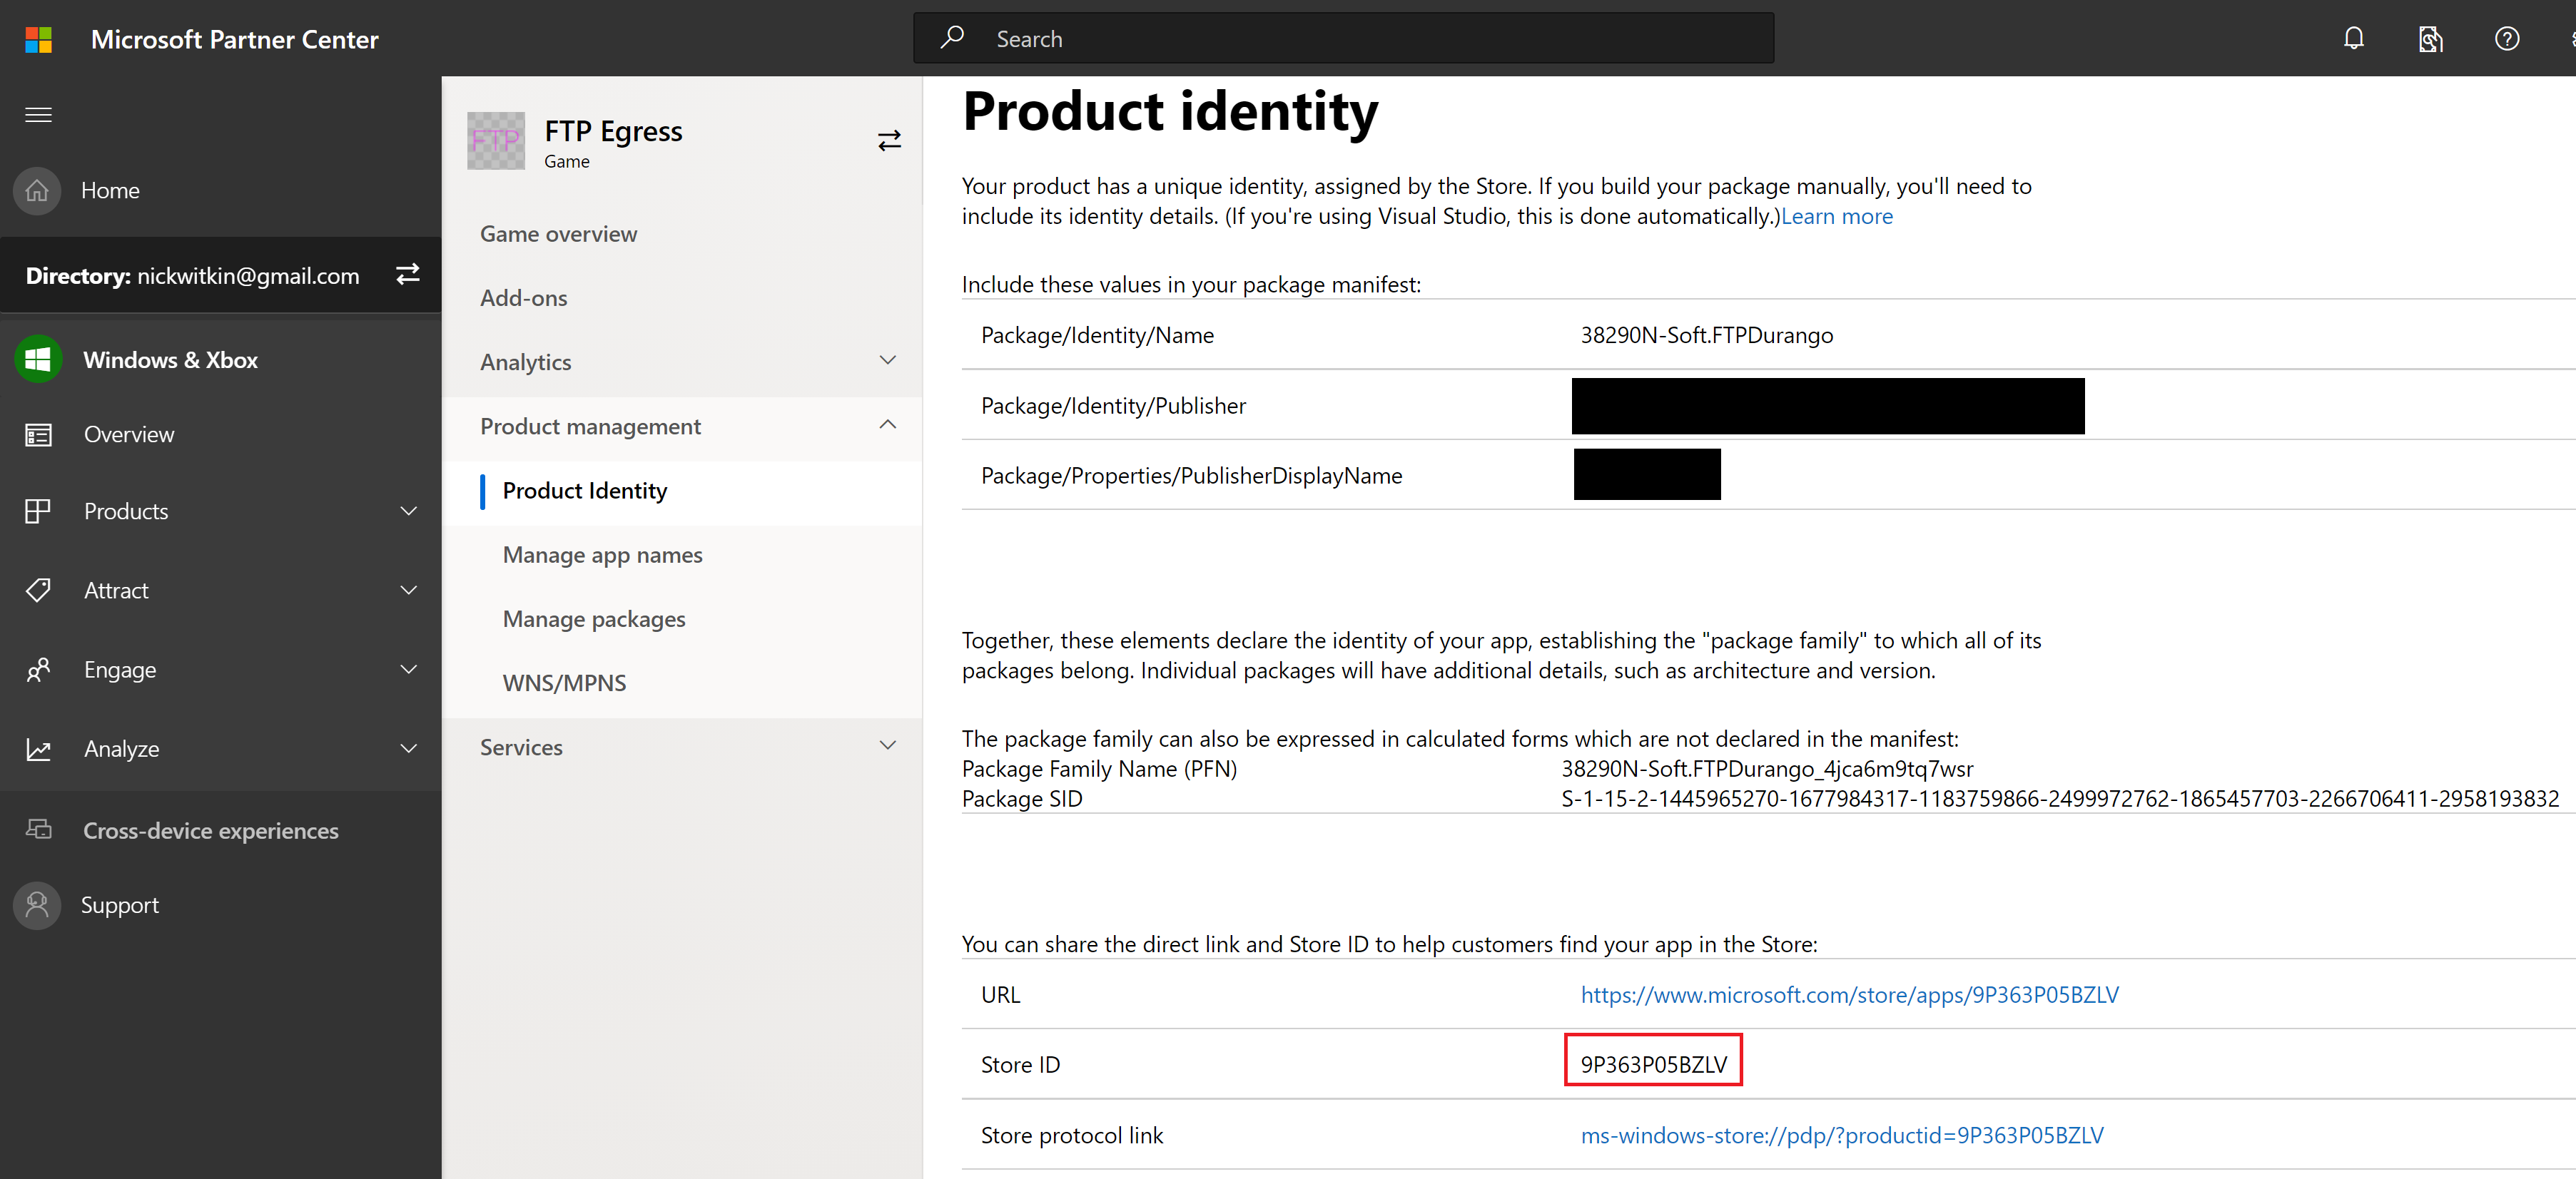Open the hamburger navigation menu

38,115
